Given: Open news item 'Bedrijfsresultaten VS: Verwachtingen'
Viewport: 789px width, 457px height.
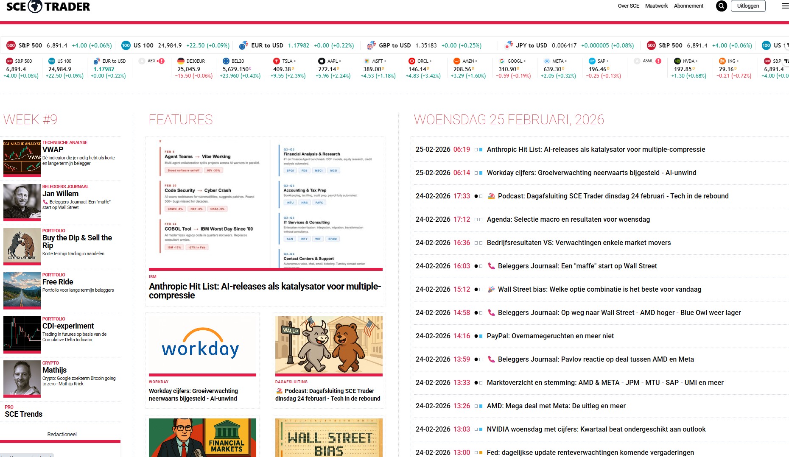Looking at the screenshot, I should [x=579, y=243].
